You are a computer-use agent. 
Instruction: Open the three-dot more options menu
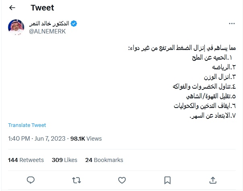pos(231,24)
